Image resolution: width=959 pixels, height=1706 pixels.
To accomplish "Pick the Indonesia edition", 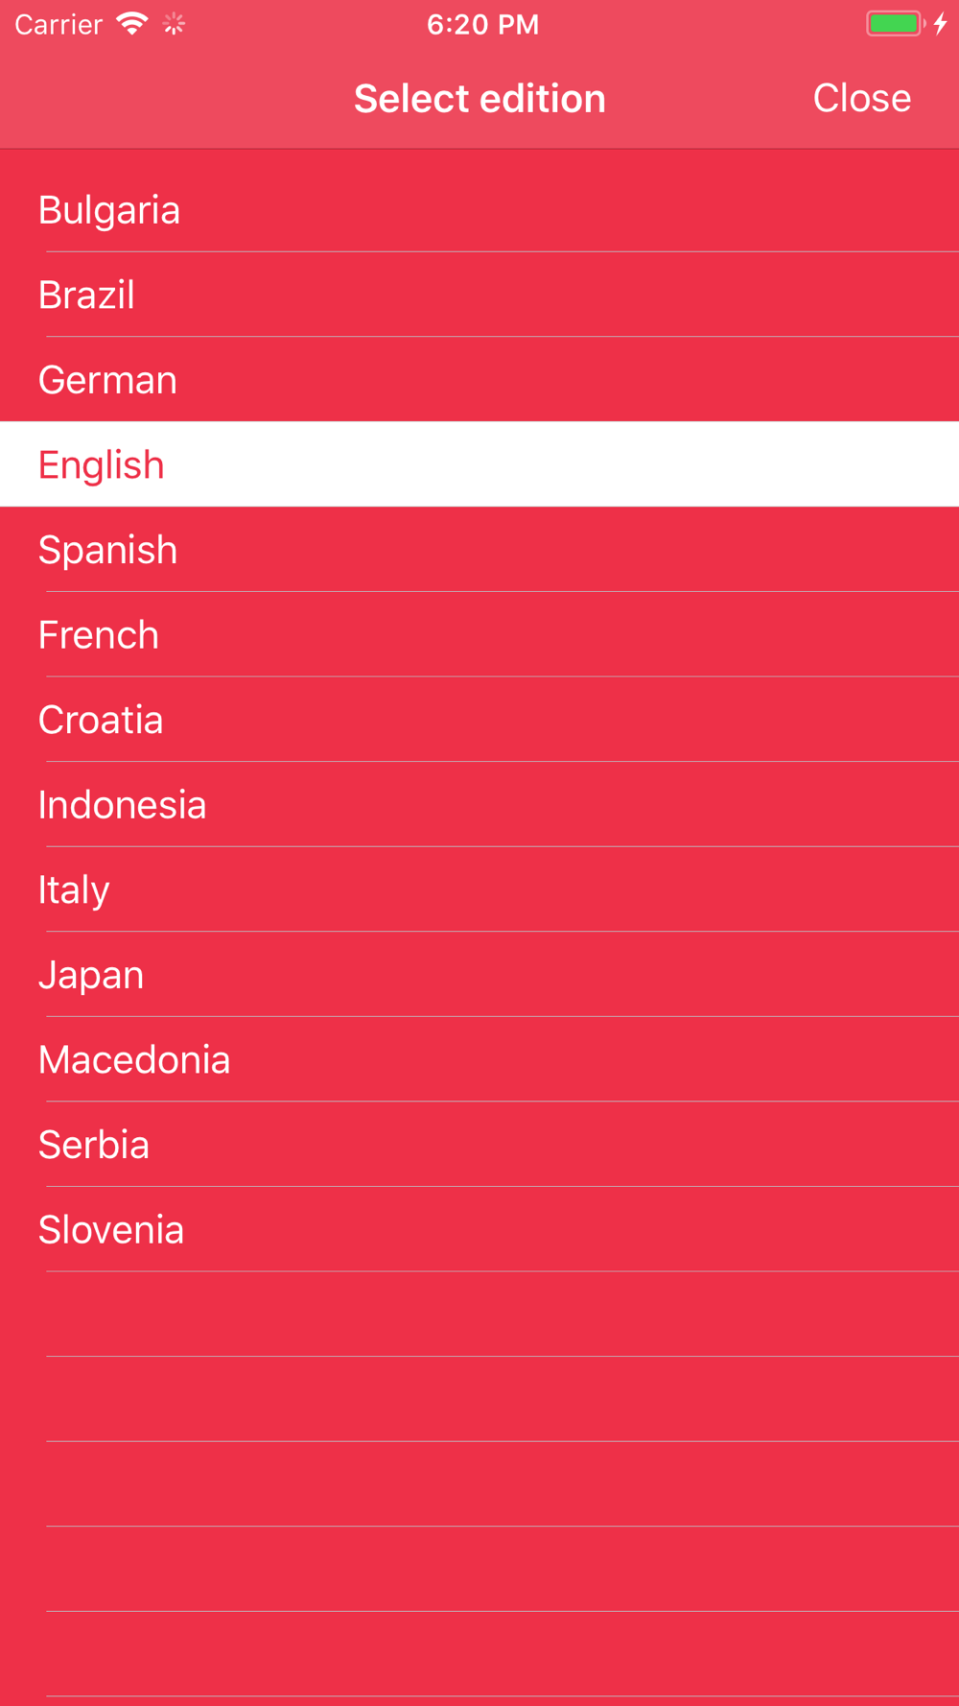I will pyautogui.click(x=122, y=804).
